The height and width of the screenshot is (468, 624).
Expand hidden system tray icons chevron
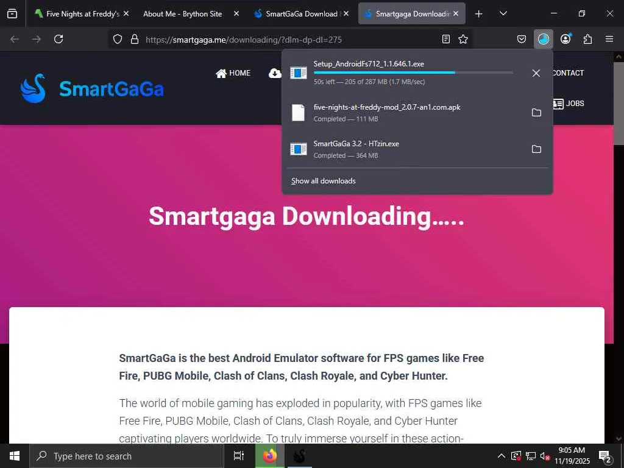pyautogui.click(x=502, y=456)
